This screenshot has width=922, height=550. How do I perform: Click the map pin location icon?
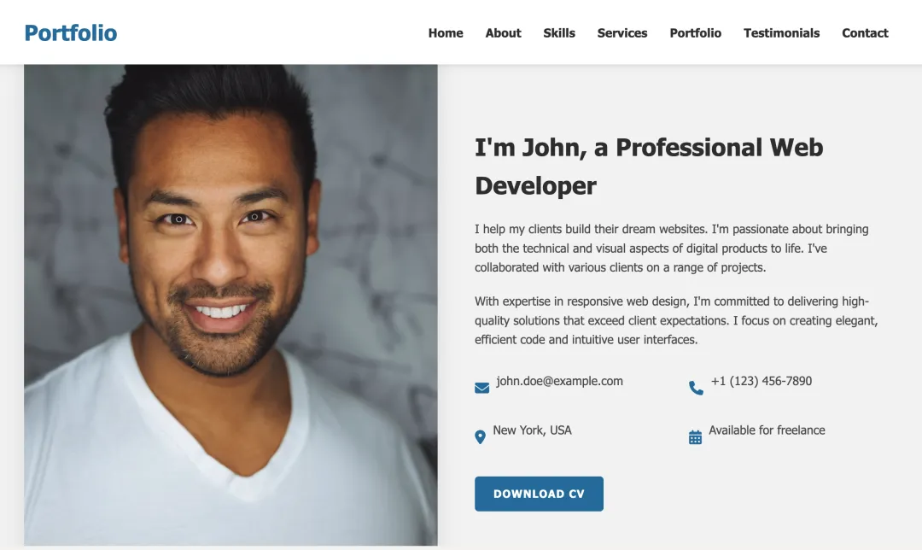(x=480, y=437)
